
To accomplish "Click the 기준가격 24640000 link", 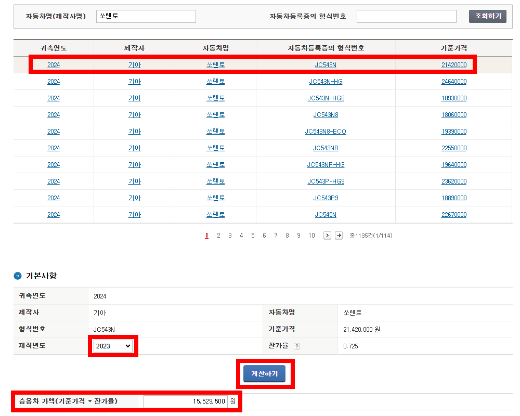I will point(453,82).
